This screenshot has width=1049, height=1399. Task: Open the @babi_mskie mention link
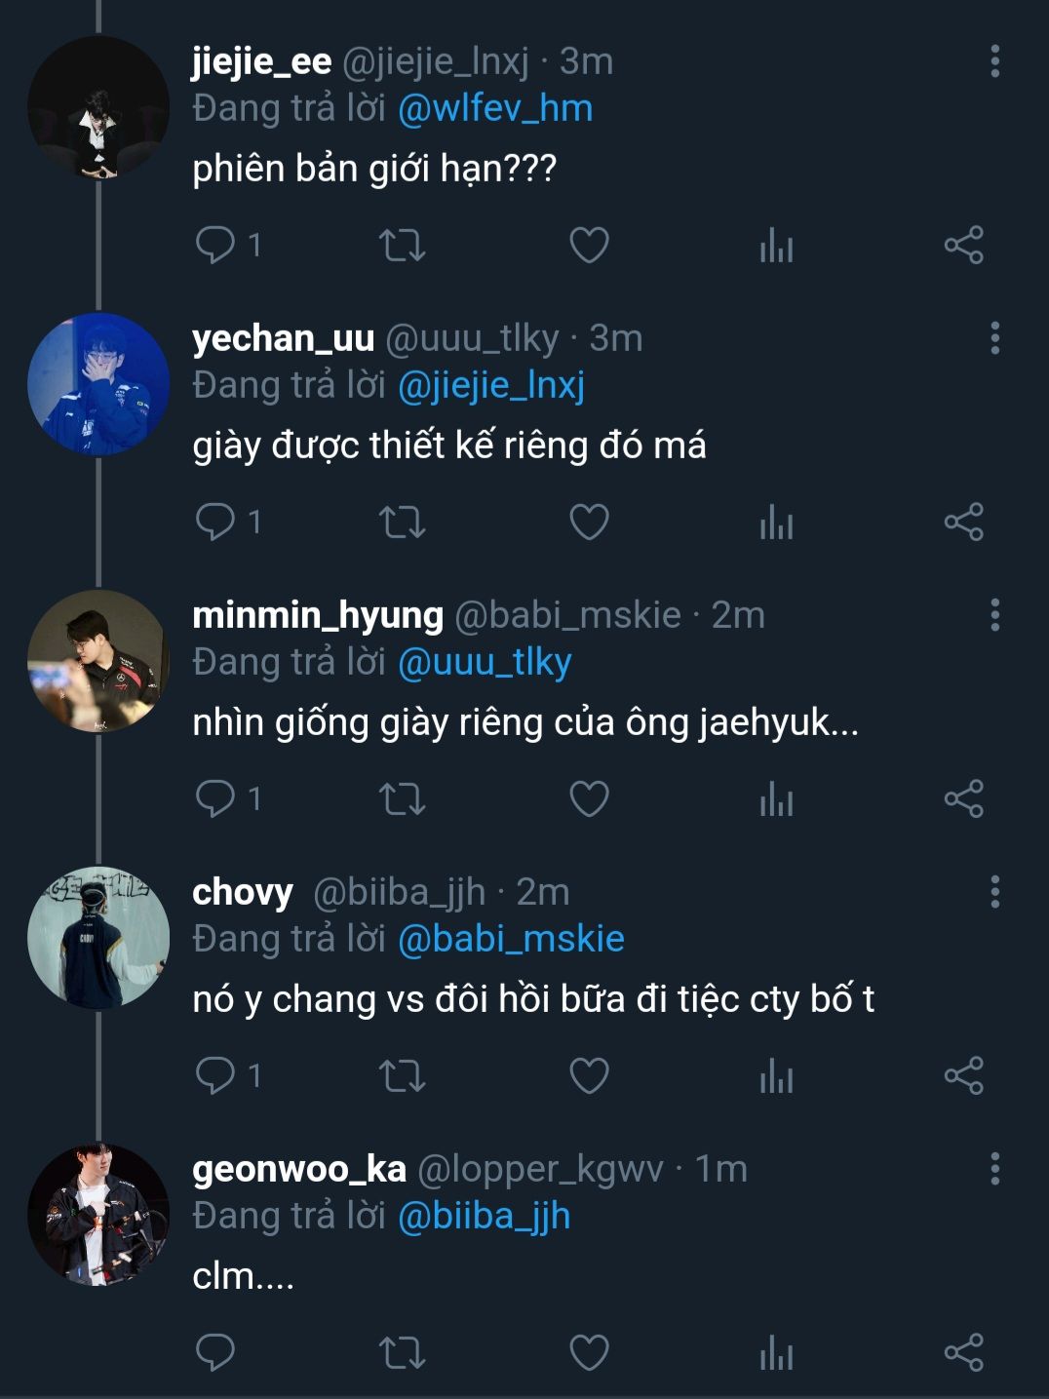point(511,939)
